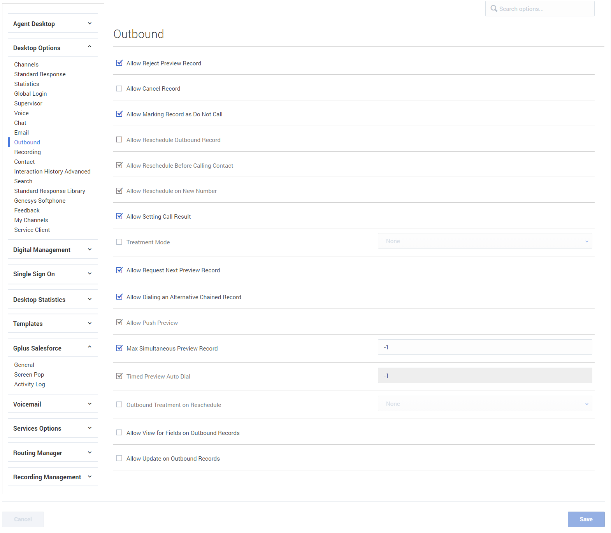Uncheck Allow Reject Preview Record
This screenshot has width=611, height=533.
click(x=119, y=63)
